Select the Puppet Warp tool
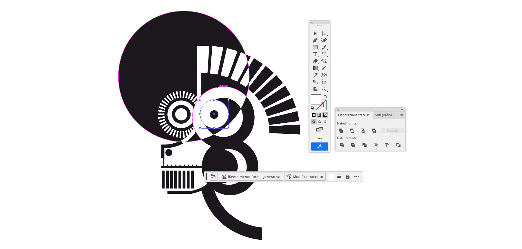The image size is (522, 249). coord(324,75)
